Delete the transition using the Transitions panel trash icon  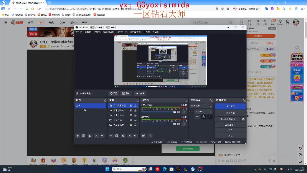204,117
